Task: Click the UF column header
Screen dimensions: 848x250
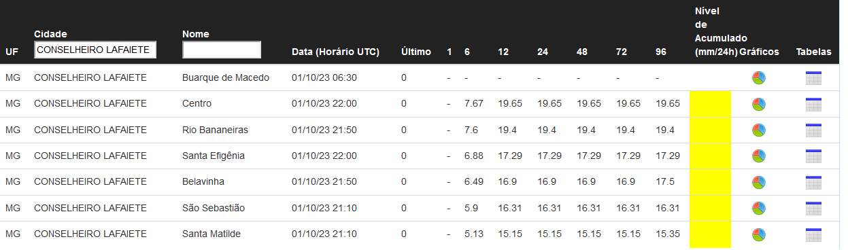Action: [12, 52]
